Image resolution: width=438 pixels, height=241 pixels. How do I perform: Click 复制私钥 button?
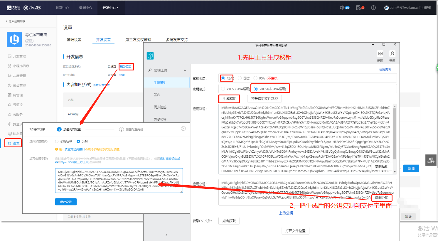382,166
